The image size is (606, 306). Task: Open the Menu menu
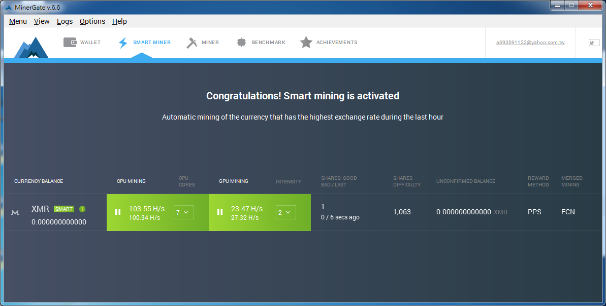[x=18, y=21]
